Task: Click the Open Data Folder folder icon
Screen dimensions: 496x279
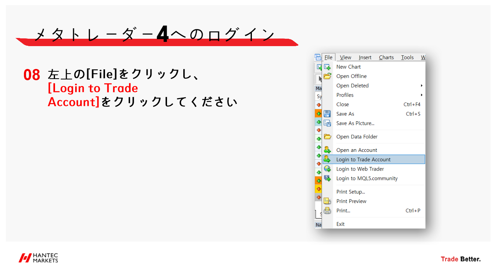Action: click(x=328, y=136)
